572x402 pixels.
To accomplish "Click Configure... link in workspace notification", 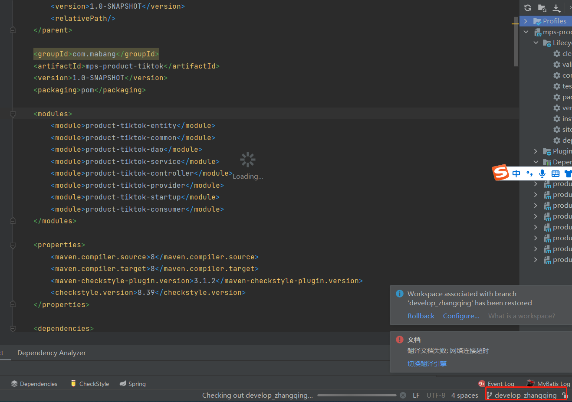I will point(461,316).
